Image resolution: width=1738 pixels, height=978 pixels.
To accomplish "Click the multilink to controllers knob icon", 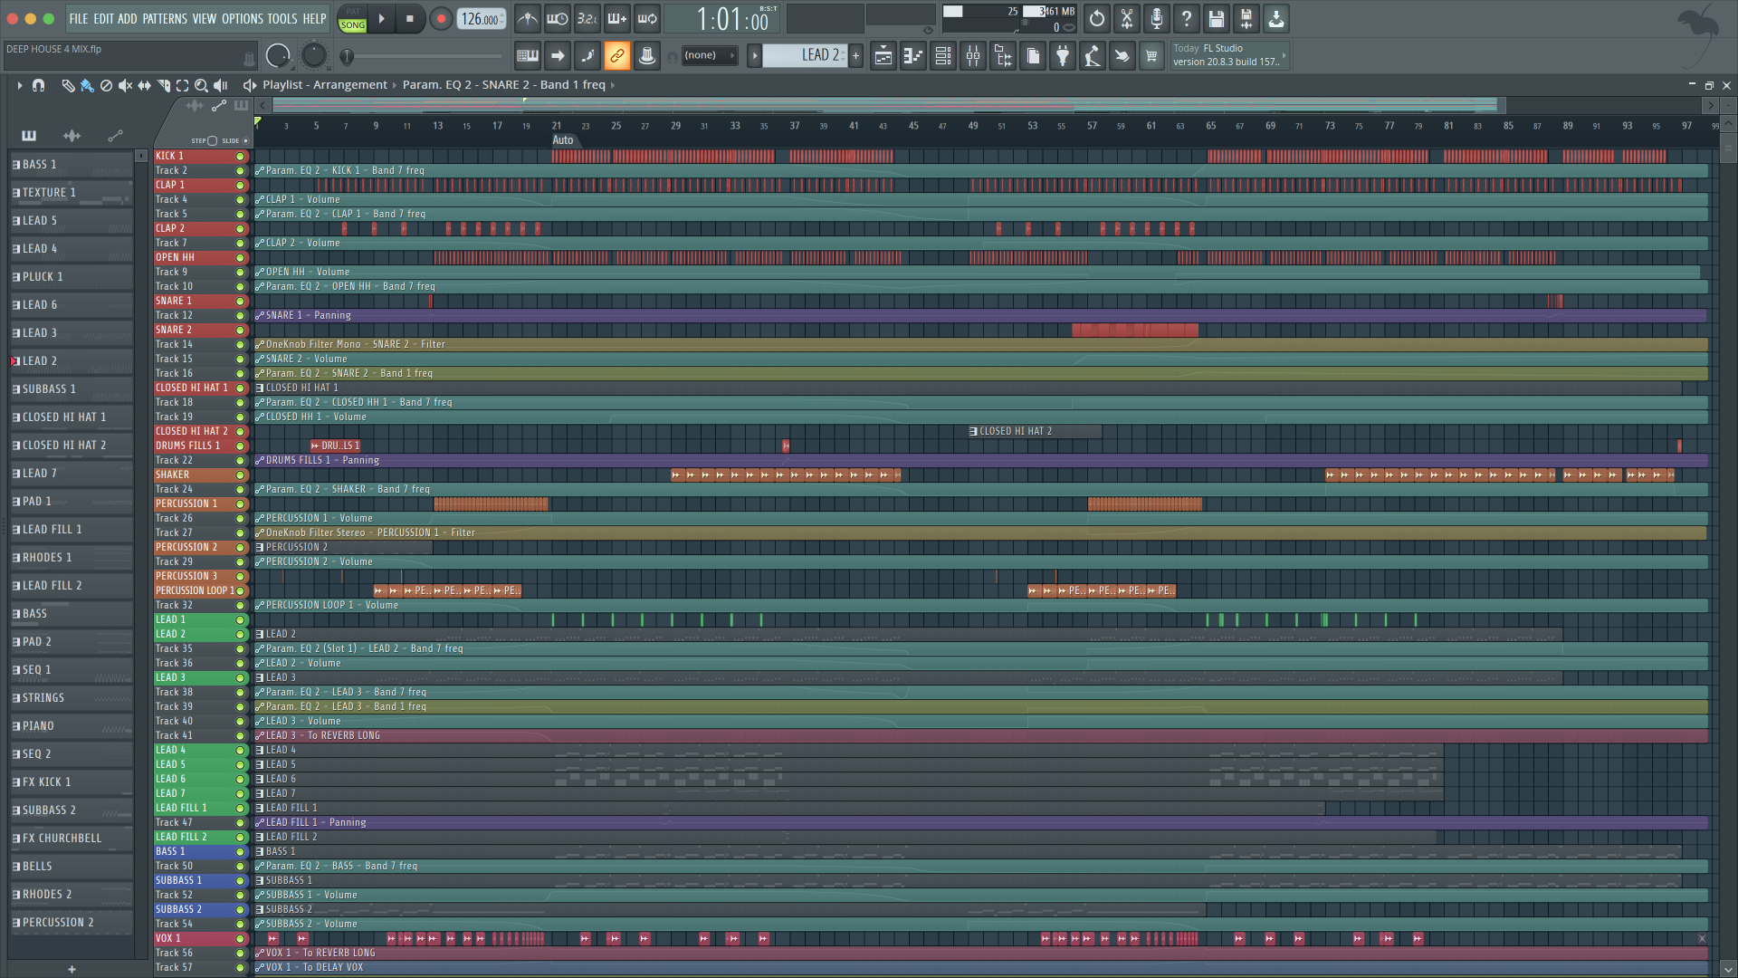I will tap(647, 56).
